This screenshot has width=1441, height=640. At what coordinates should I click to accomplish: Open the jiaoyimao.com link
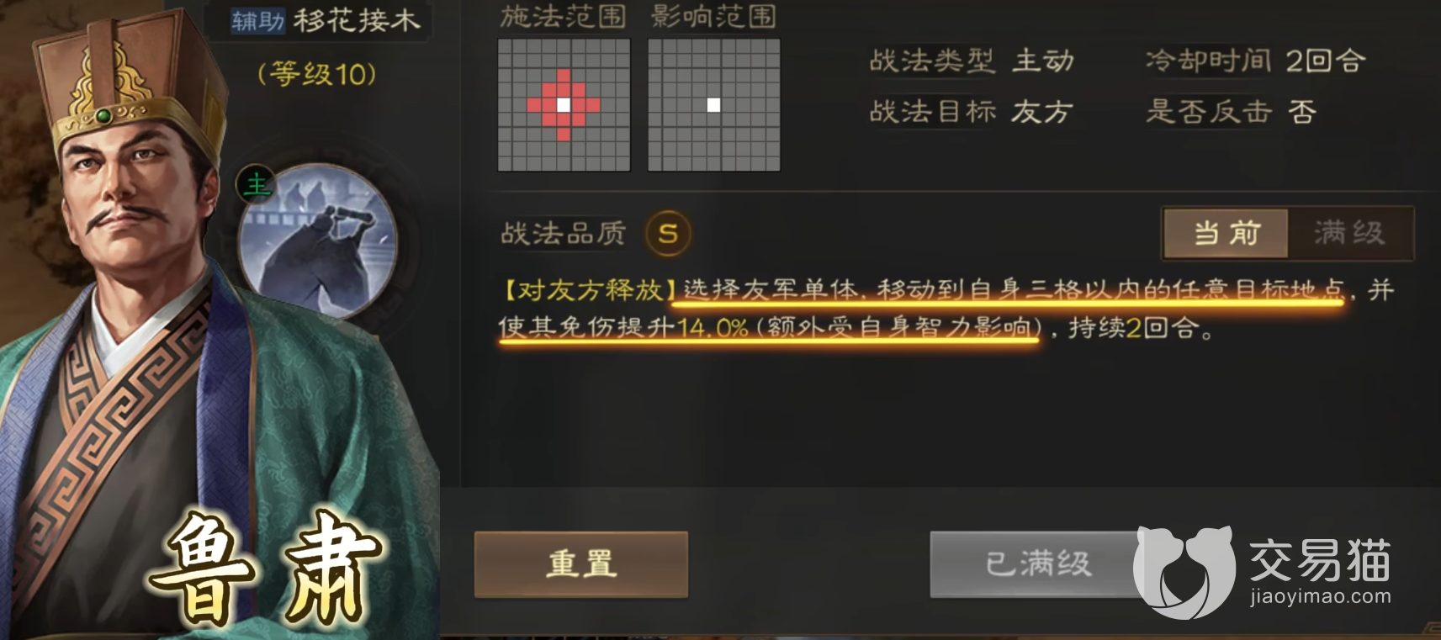[x=1321, y=597]
